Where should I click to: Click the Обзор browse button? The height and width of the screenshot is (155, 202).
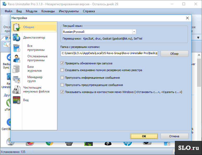174,54
